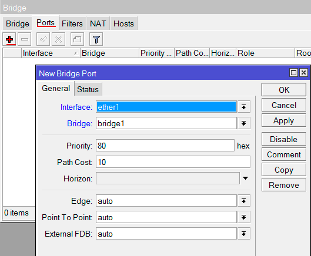Select the Ports tab
Screen dimensions: 311x256
coord(46,23)
